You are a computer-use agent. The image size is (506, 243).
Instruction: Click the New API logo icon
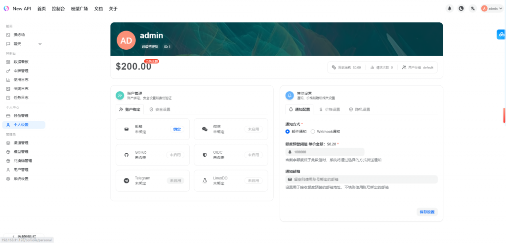6,9
